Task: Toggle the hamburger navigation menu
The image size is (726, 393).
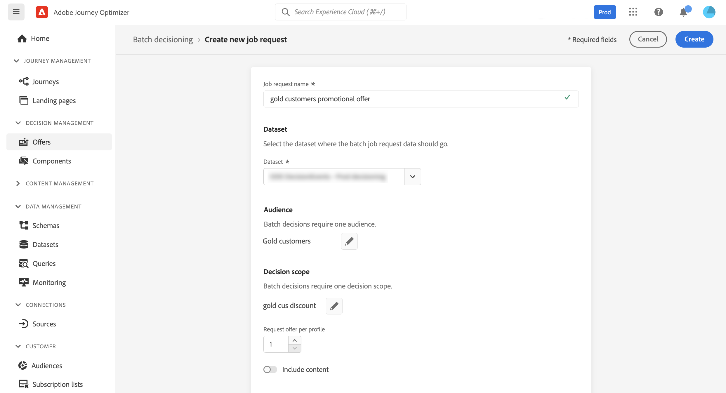Action: (x=16, y=12)
